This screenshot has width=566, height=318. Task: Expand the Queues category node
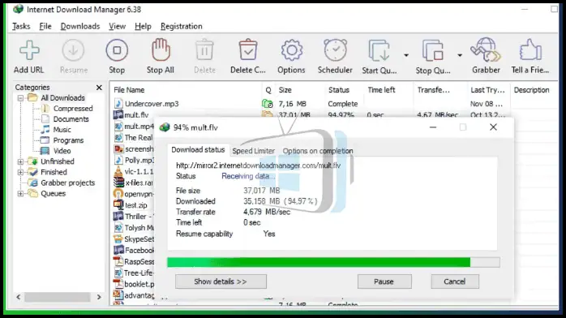point(20,193)
